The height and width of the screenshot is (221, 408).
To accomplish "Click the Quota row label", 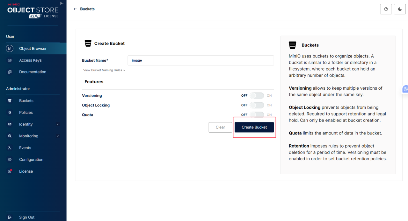I will pos(88,115).
